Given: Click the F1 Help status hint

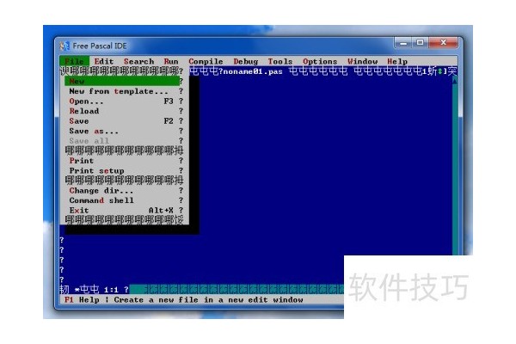Looking at the screenshot, I should (x=82, y=300).
